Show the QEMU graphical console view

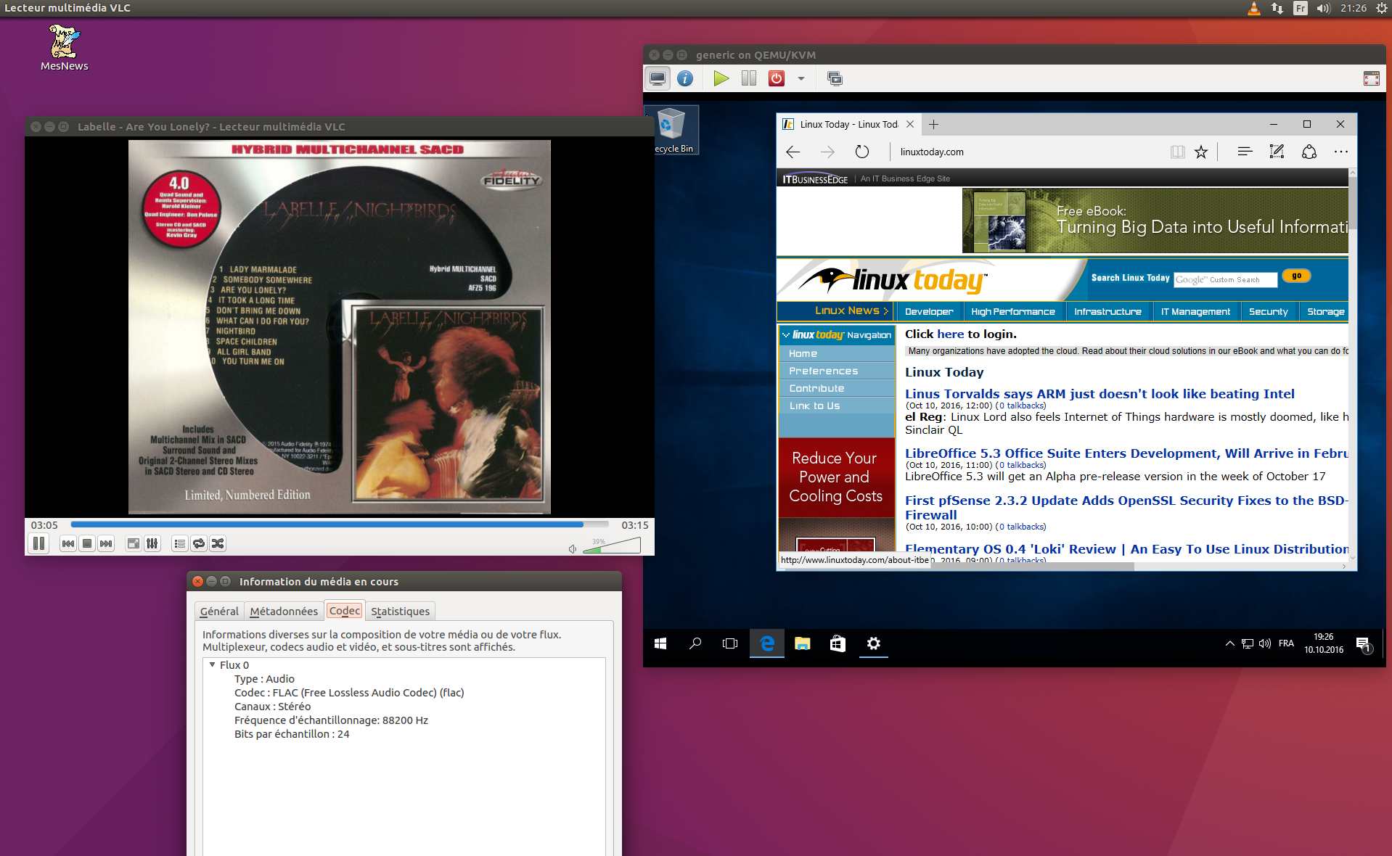click(x=658, y=78)
